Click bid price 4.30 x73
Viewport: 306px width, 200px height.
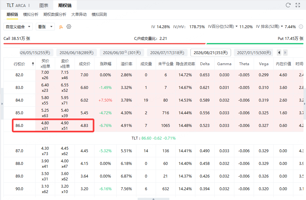pyautogui.click(x=45, y=151)
